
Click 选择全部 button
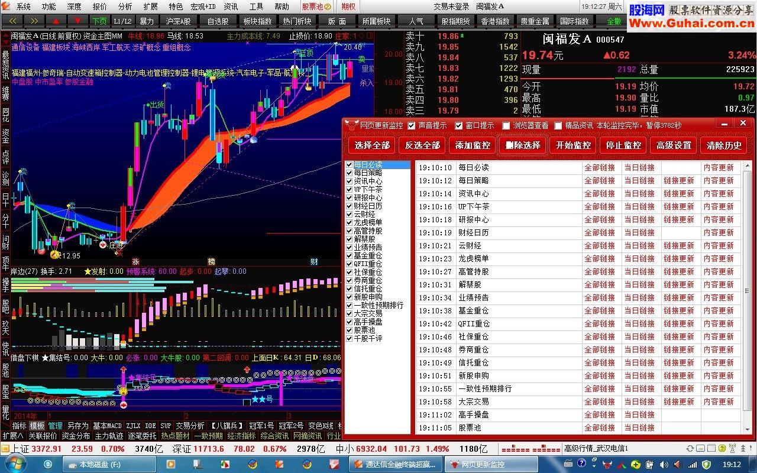coord(373,145)
